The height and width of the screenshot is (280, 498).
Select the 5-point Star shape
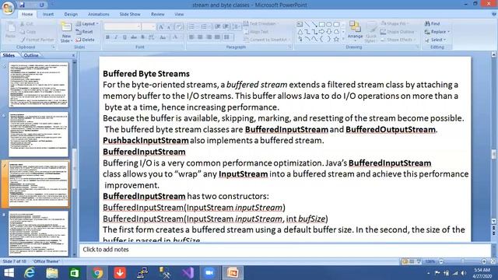(x=336, y=39)
